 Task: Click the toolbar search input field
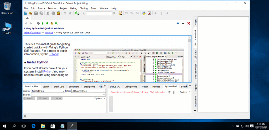point(99,13)
